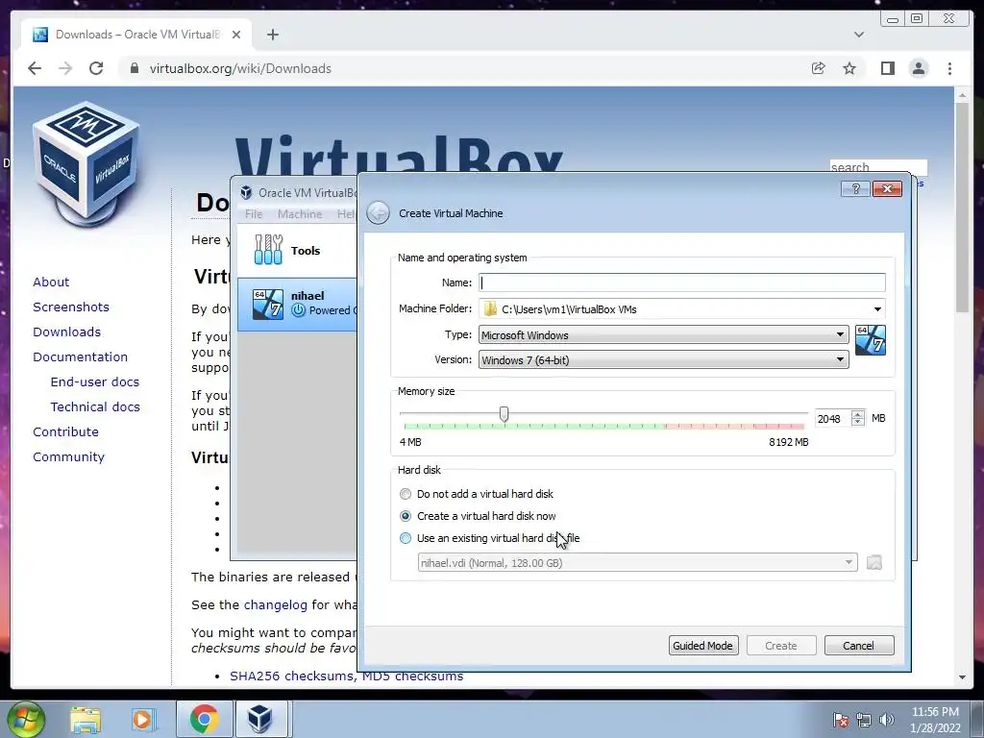
Task: Click Chrome tab search chevron
Action: point(859,35)
